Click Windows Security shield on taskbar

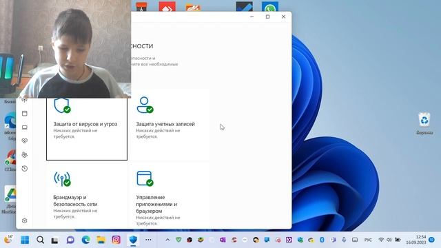(133, 240)
